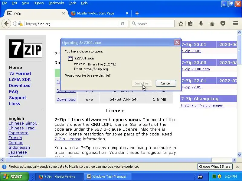
Task: Open the Support link
Action: pyautogui.click(x=18, y=97)
